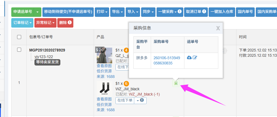The image size is (277, 117).
Task: Open the 异常标记 dropdown
Action: click(45, 23)
